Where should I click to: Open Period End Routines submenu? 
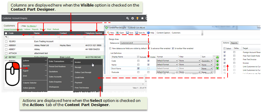pyautogui.click(x=61, y=66)
